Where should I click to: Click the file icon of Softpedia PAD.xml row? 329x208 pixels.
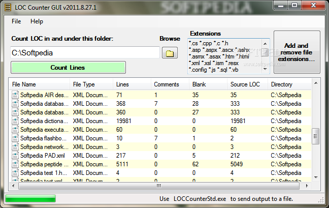click(15, 155)
